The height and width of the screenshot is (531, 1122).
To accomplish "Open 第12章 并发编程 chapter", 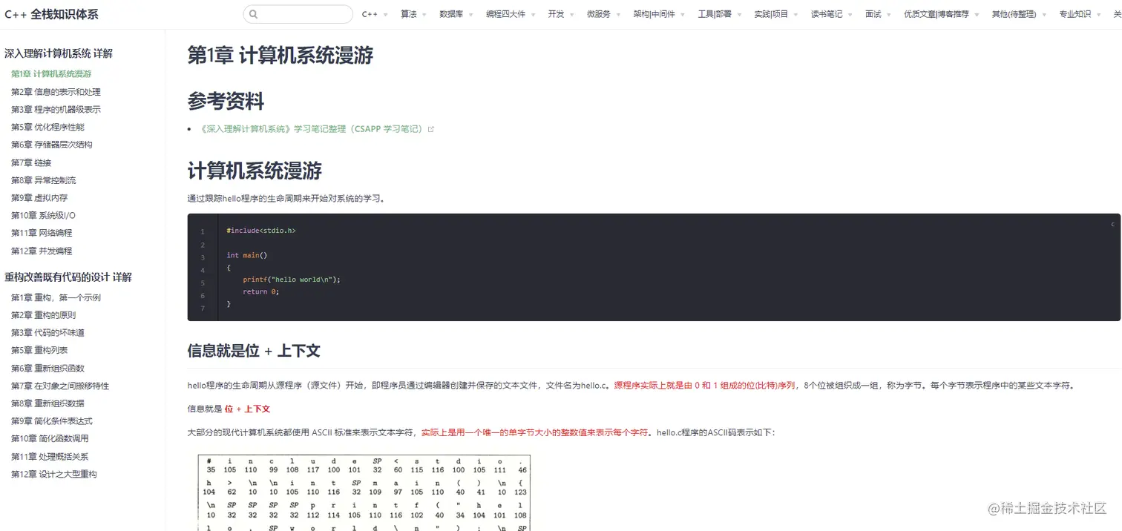I will [44, 250].
